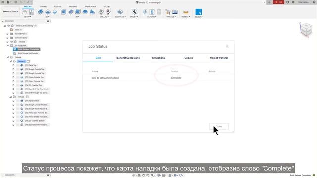Click the second Drilling group icon beside Drill
Viewport: 317px width, 178px height.
pyautogui.click(x=108, y=12)
